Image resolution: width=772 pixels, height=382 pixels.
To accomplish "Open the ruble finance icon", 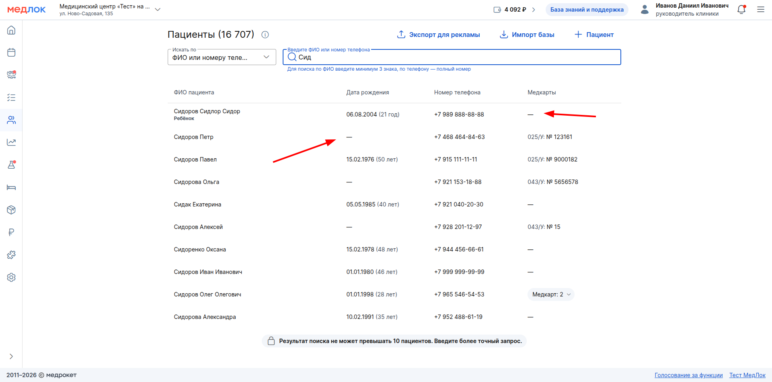I will pyautogui.click(x=11, y=232).
